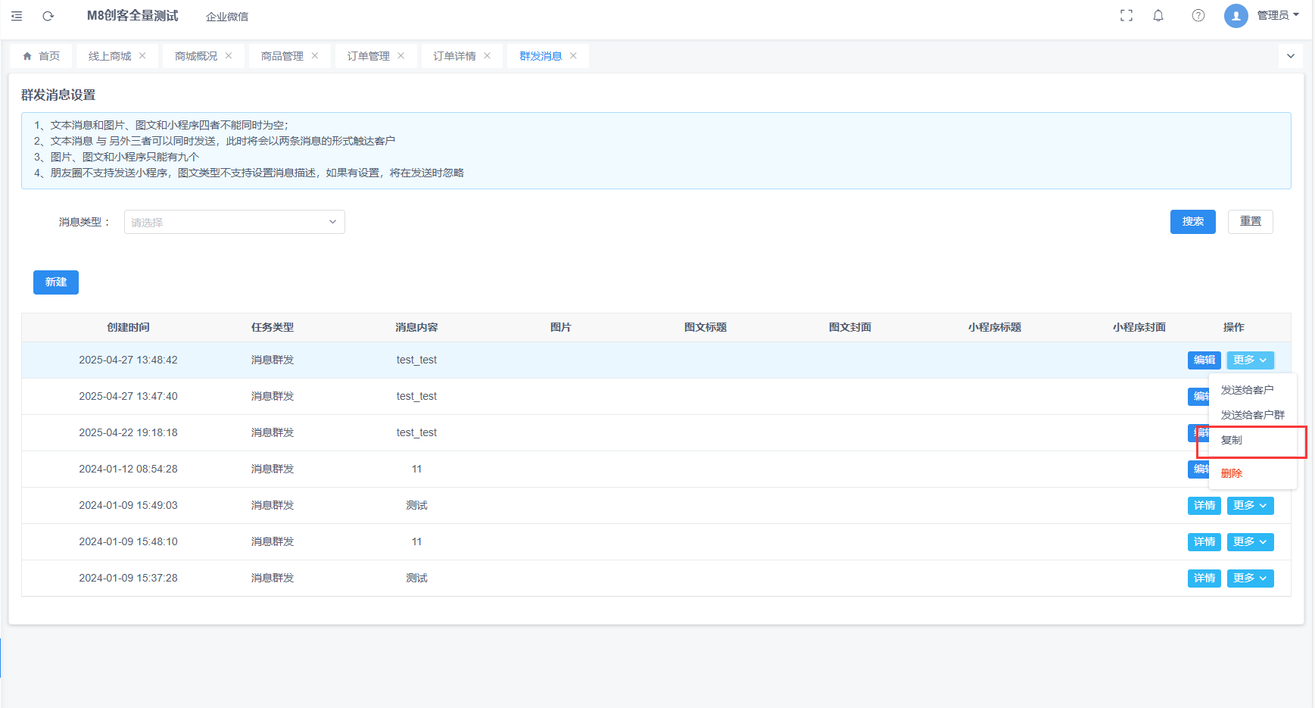
Task: Expand the tabs list chevron
Action: pyautogui.click(x=1290, y=56)
